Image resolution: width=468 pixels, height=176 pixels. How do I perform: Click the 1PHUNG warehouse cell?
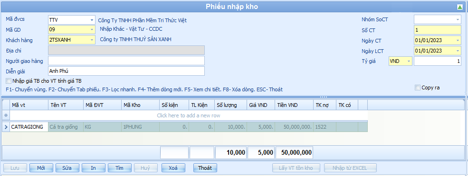click(140, 127)
